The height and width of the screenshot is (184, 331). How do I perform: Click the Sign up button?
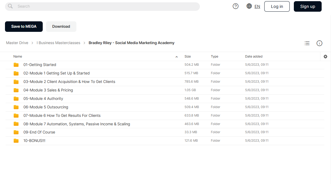coord(308,6)
